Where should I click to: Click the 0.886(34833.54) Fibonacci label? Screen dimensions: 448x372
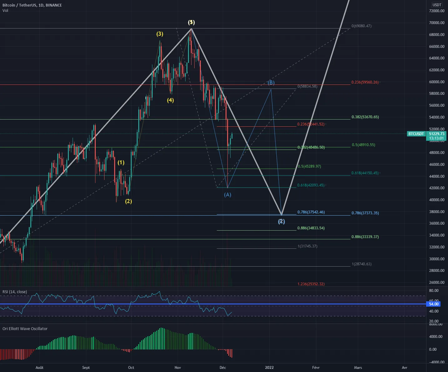(311, 228)
